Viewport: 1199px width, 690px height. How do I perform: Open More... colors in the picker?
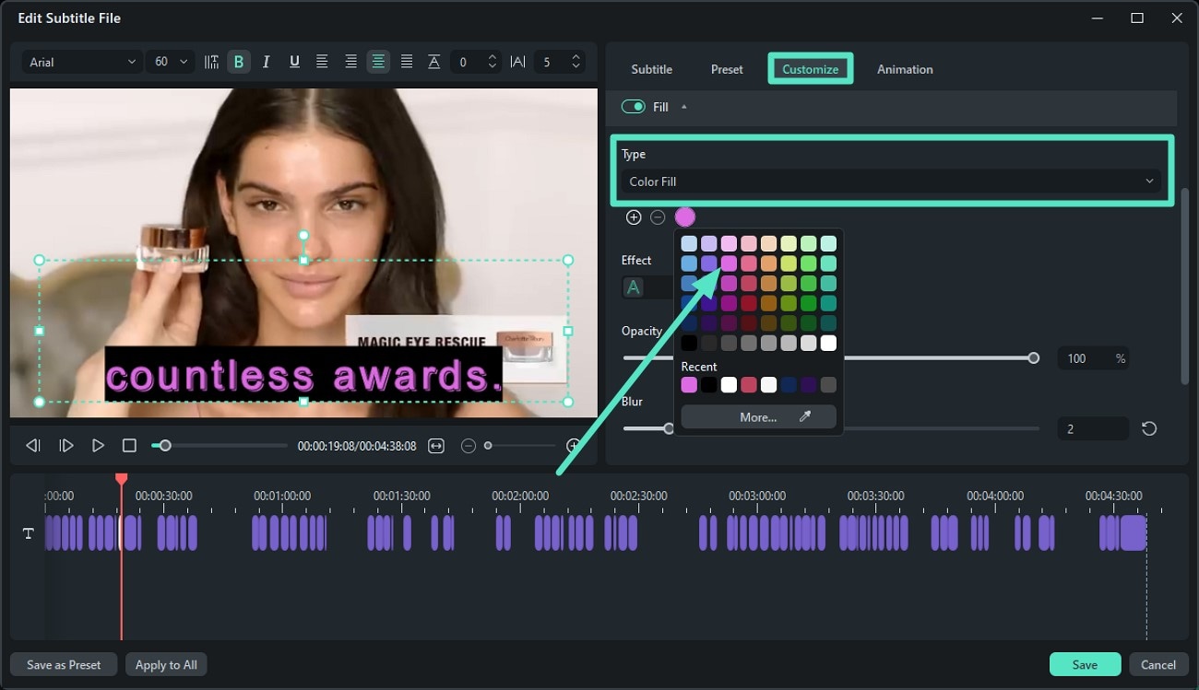pyautogui.click(x=758, y=416)
